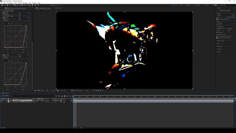
Task: Select the Type text tool
Action: pyautogui.click(x=25, y=5)
